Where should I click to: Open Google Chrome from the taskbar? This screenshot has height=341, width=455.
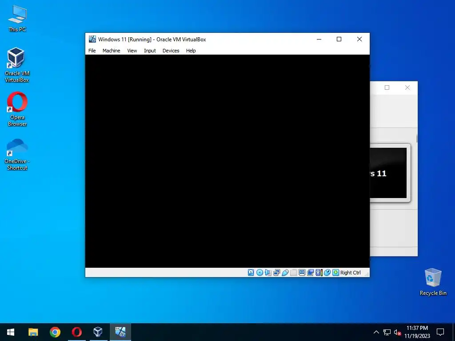click(x=55, y=332)
